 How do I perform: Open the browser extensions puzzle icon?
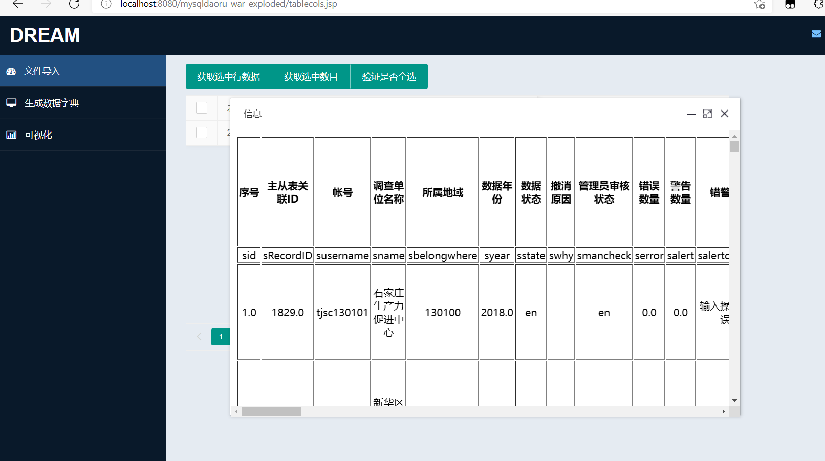tap(818, 4)
